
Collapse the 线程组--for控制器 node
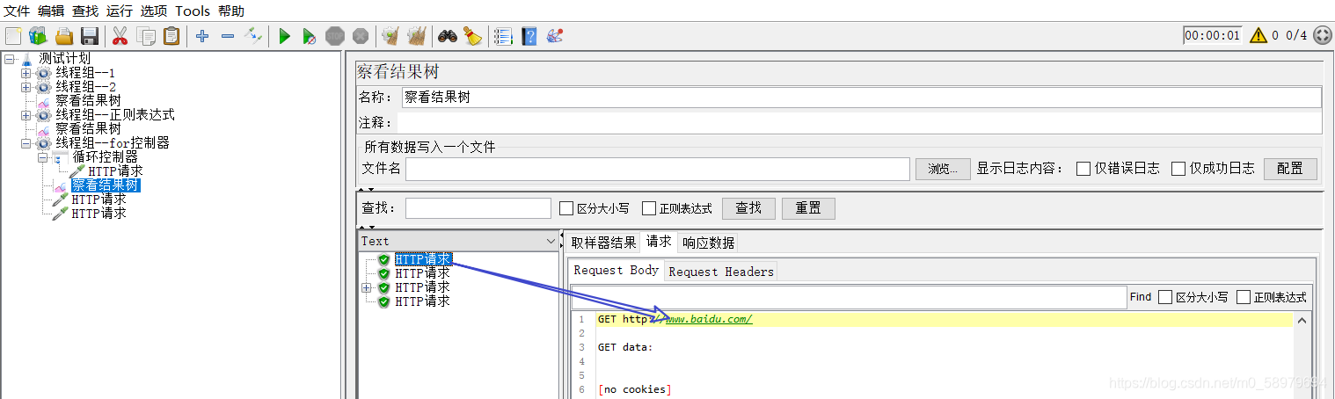(x=26, y=143)
